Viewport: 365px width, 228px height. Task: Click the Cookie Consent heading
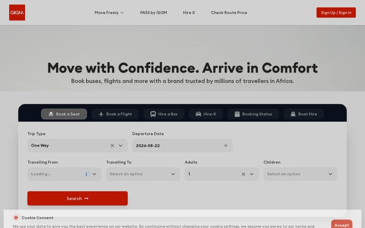coord(37,218)
